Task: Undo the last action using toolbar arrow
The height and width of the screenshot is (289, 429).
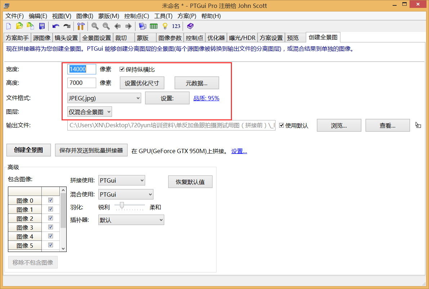Action: 55,26
